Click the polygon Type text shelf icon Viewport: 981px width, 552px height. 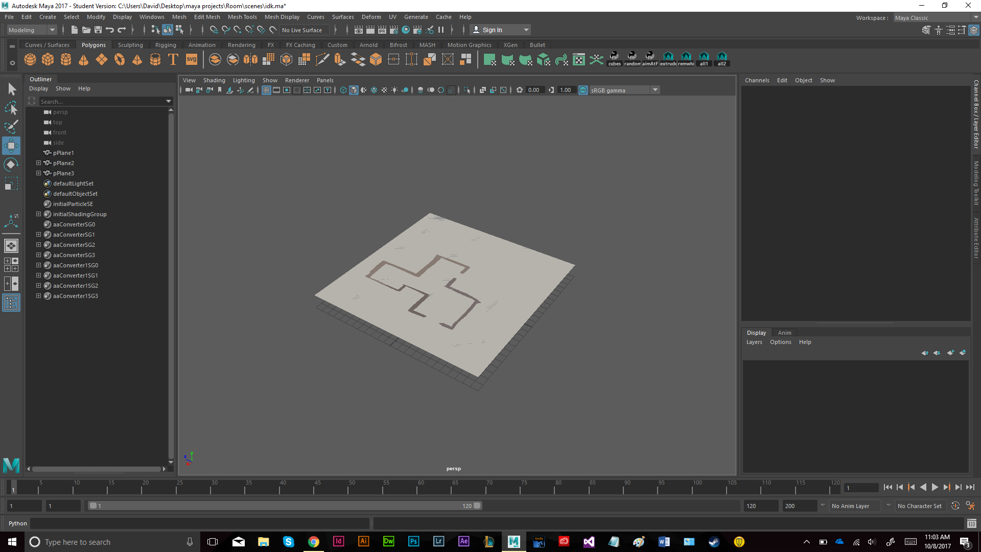(x=173, y=60)
